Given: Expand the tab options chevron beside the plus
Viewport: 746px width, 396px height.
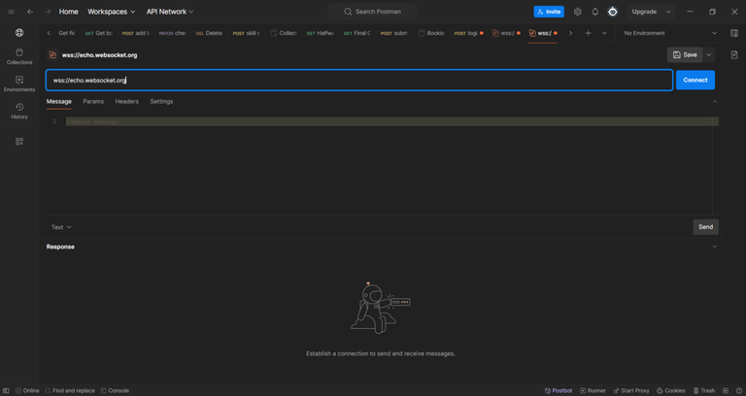Looking at the screenshot, I should coord(605,33).
